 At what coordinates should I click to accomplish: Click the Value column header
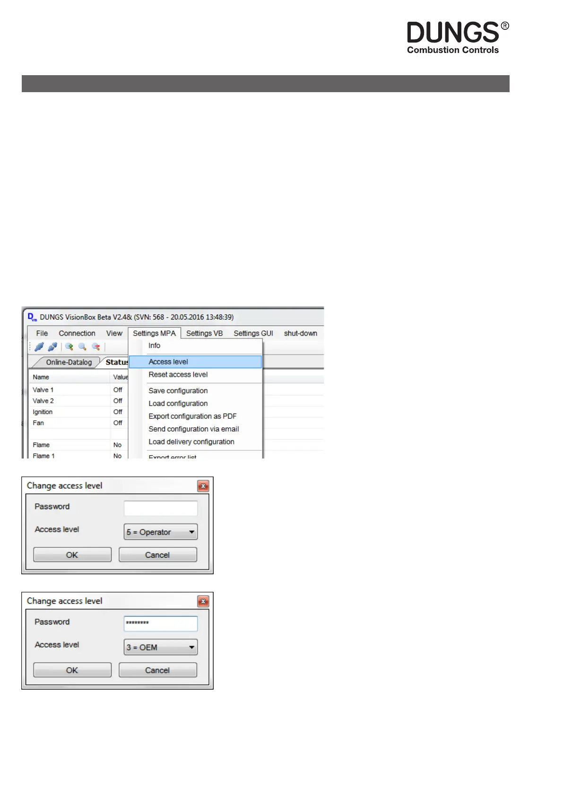[x=120, y=377]
